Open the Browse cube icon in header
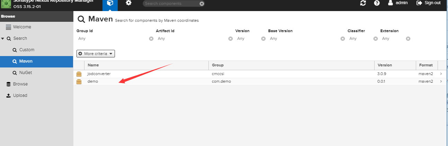This screenshot has height=146, width=448. (110, 4)
